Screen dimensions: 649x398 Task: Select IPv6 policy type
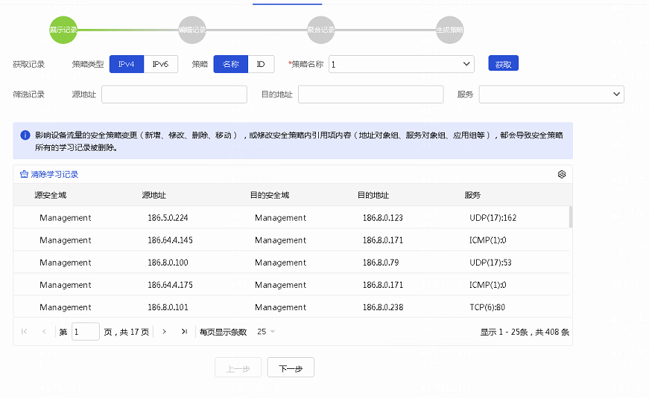click(x=160, y=64)
